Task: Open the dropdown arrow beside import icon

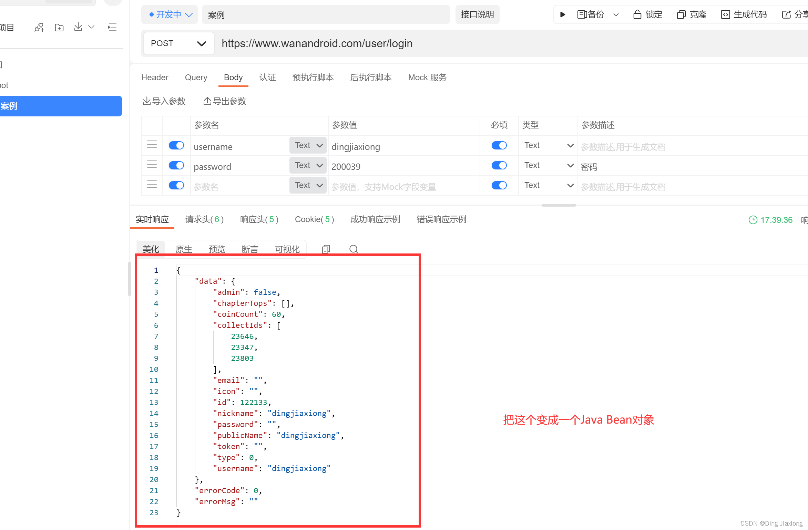Action: [x=91, y=27]
